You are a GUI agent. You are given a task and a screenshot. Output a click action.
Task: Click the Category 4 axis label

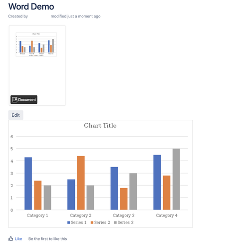point(167,216)
